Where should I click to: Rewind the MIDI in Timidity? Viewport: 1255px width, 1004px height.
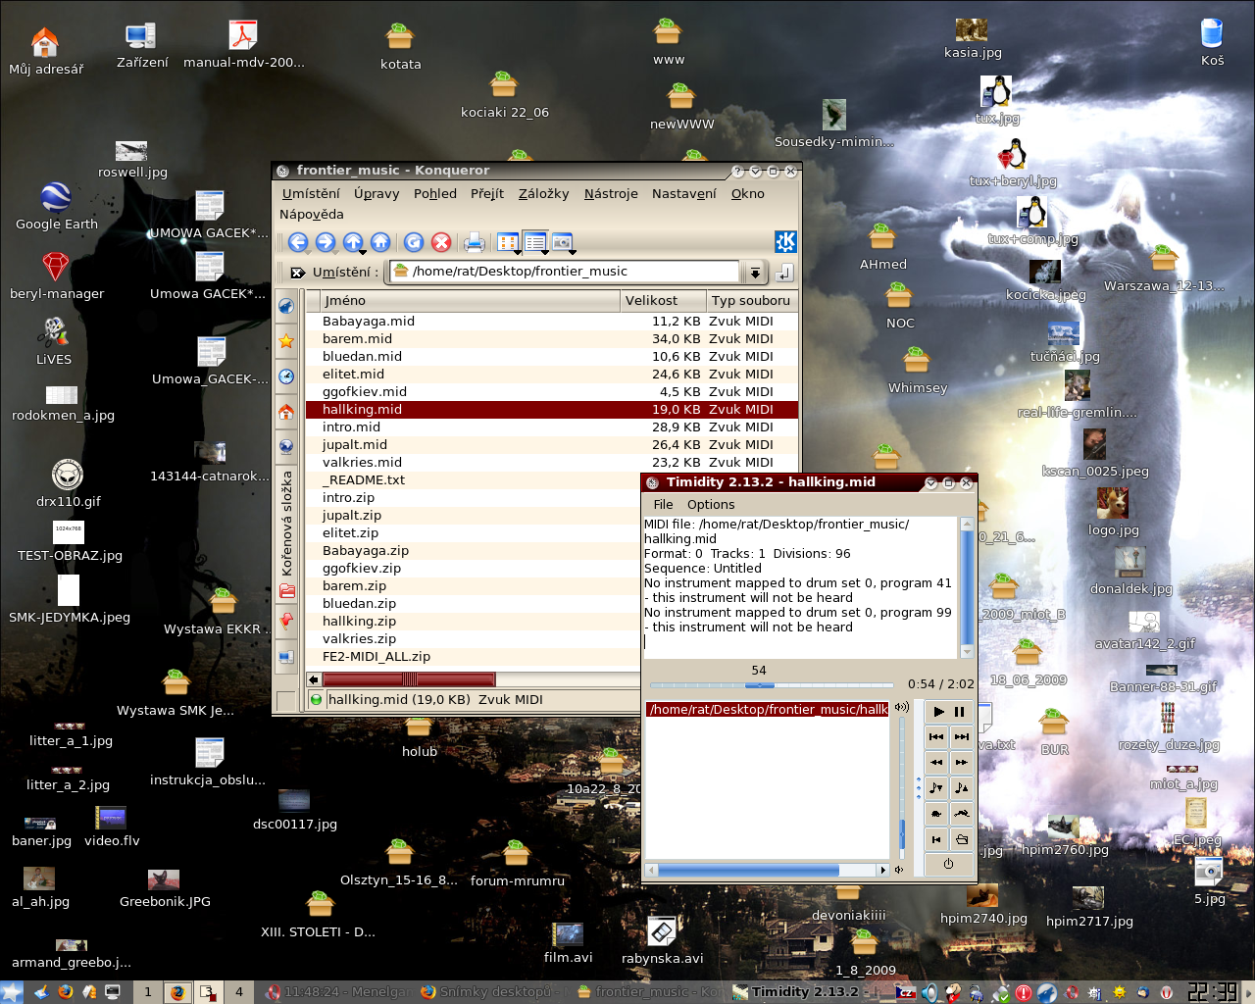[x=936, y=762]
